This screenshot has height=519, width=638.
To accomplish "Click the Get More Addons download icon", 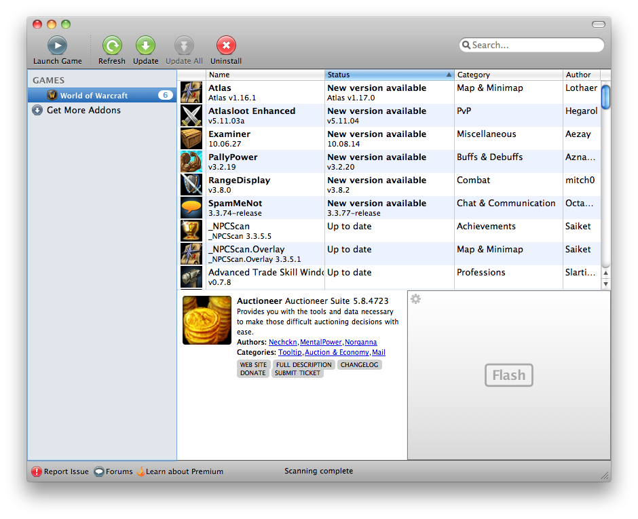I will 37,110.
